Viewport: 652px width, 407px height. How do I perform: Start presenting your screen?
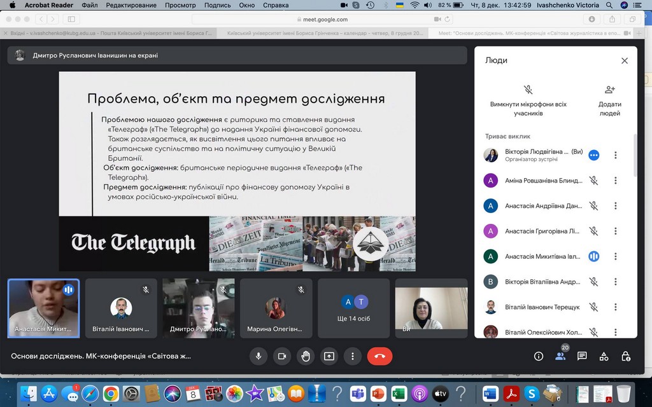click(x=329, y=356)
